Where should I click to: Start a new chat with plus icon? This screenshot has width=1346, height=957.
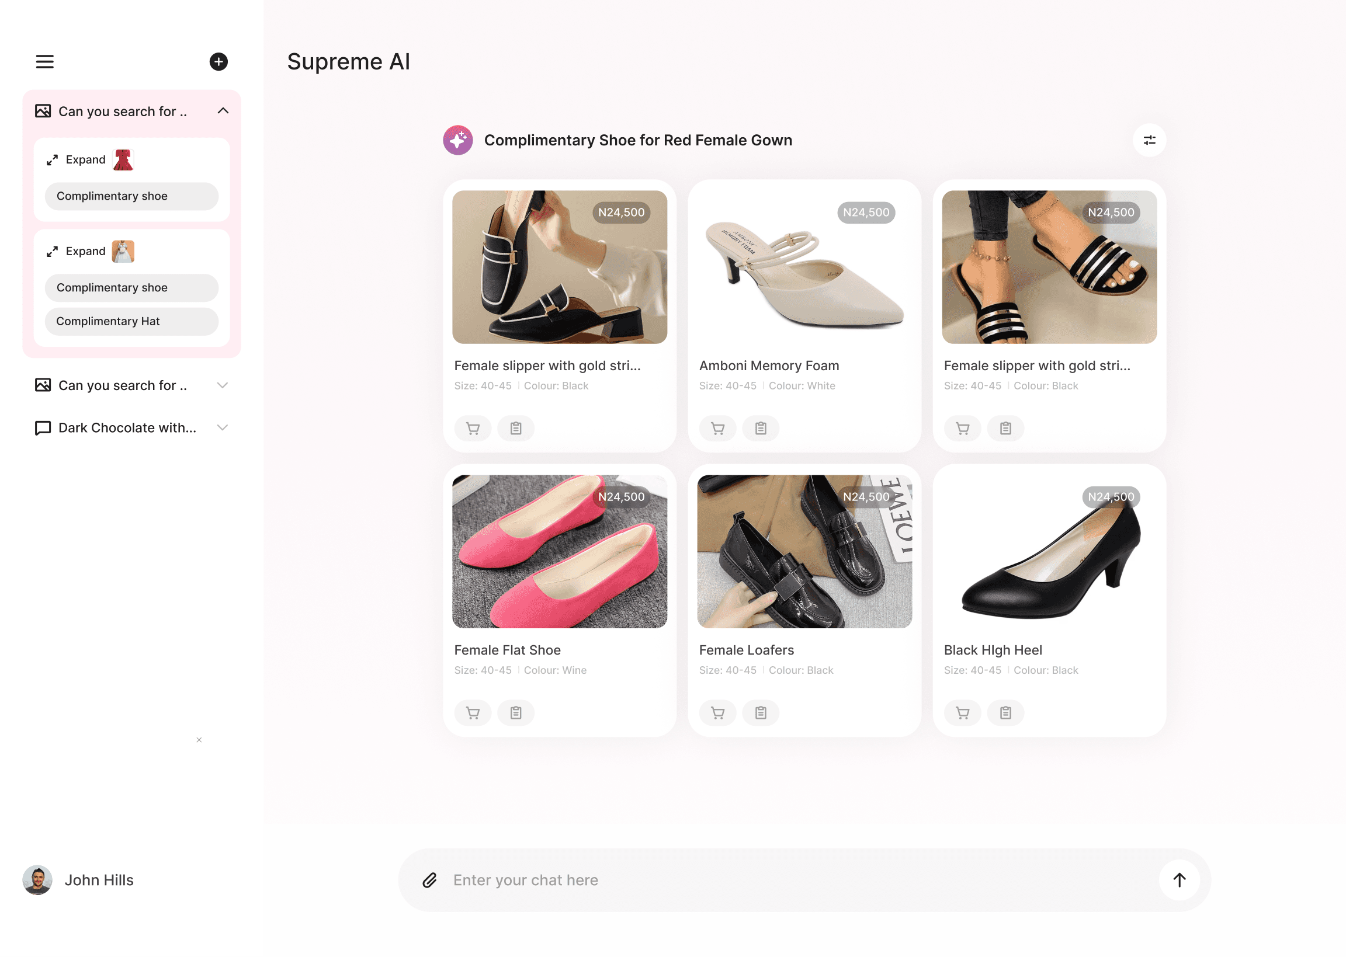pyautogui.click(x=218, y=62)
